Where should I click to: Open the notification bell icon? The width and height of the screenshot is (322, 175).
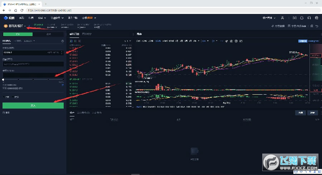(302, 17)
